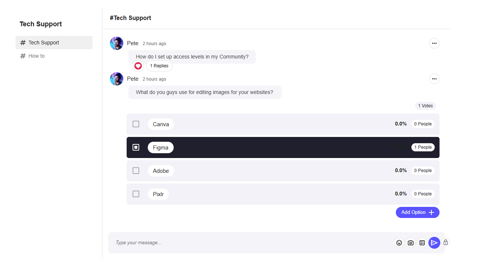Tick the Adobe poll option checkbox
The image size is (491, 272).
tap(136, 171)
